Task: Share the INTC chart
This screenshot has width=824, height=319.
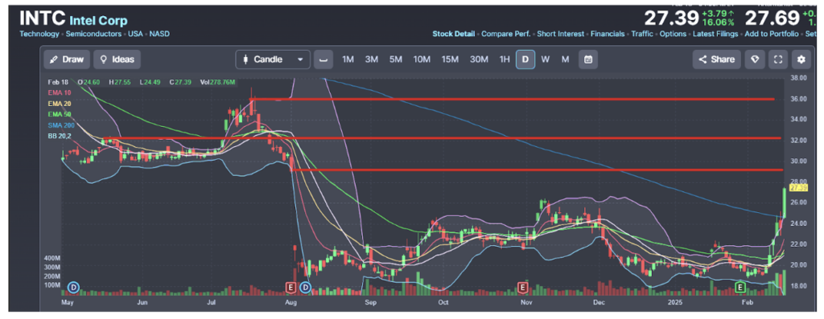Action: pyautogui.click(x=716, y=59)
